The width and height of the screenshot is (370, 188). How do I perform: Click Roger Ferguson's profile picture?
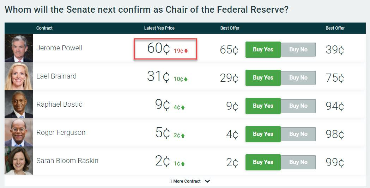coord(19,132)
